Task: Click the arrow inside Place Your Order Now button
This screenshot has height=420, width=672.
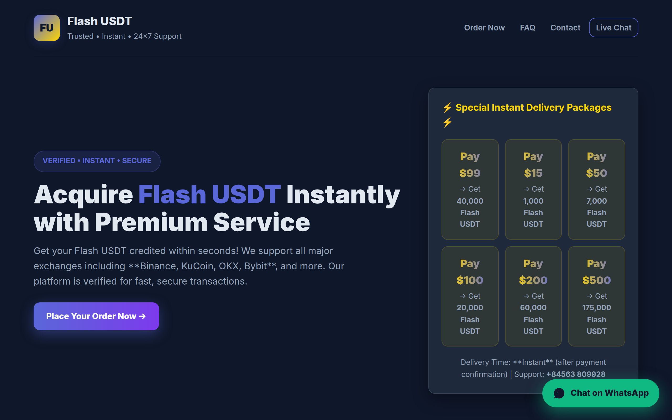Action: coord(143,316)
